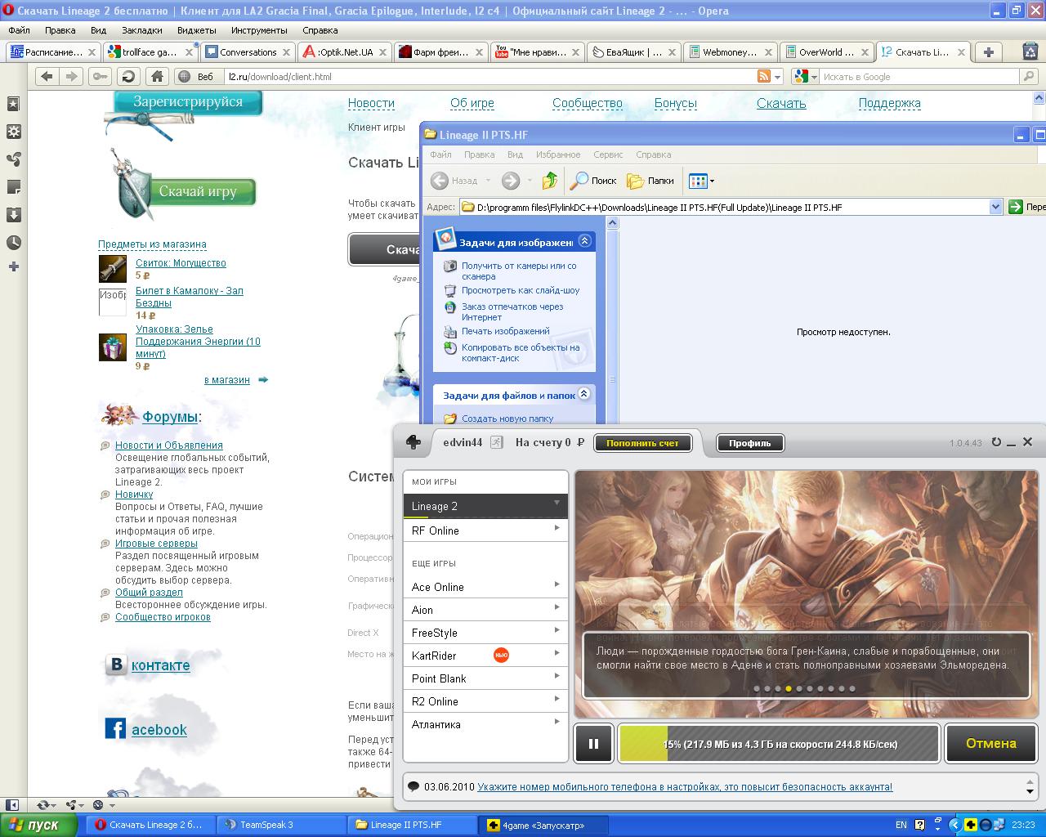The image size is (1046, 837).
Task: Click the green Скачай игру button
Action: [198, 191]
